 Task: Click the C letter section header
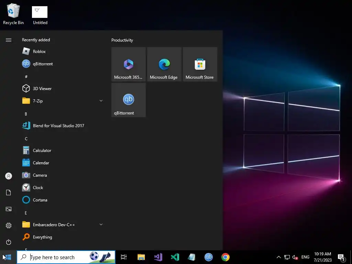tap(26, 139)
